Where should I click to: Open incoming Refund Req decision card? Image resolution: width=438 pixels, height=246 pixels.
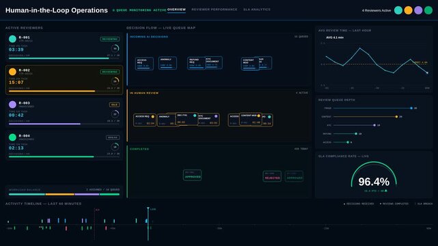[196, 64]
